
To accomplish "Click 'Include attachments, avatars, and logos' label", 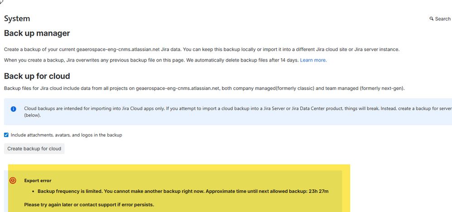I will pos(66,135).
